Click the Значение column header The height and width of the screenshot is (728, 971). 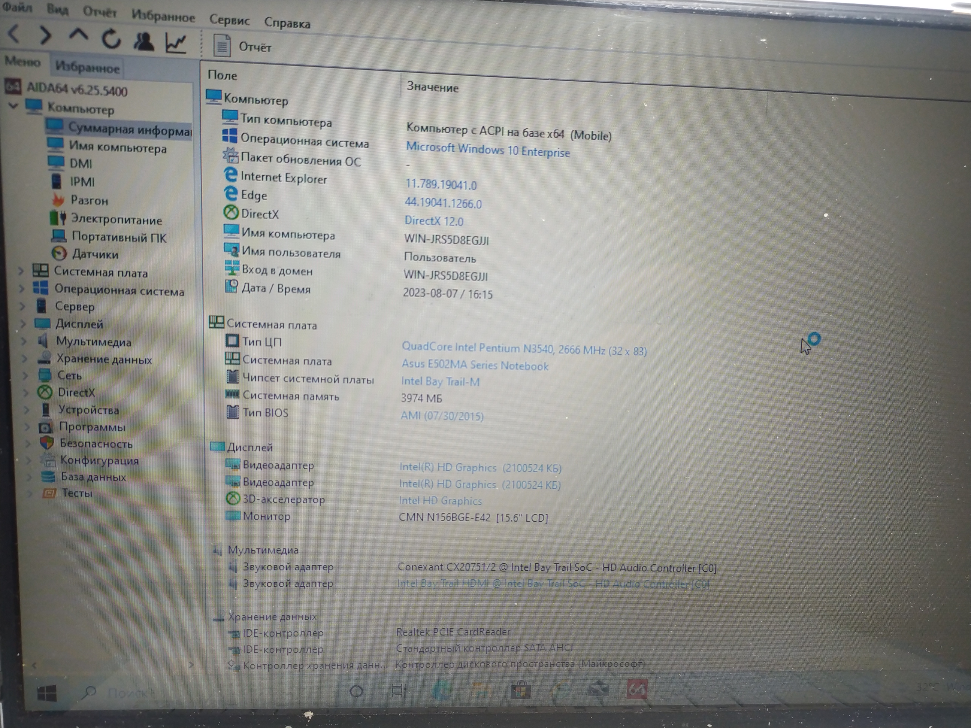pyautogui.click(x=432, y=87)
